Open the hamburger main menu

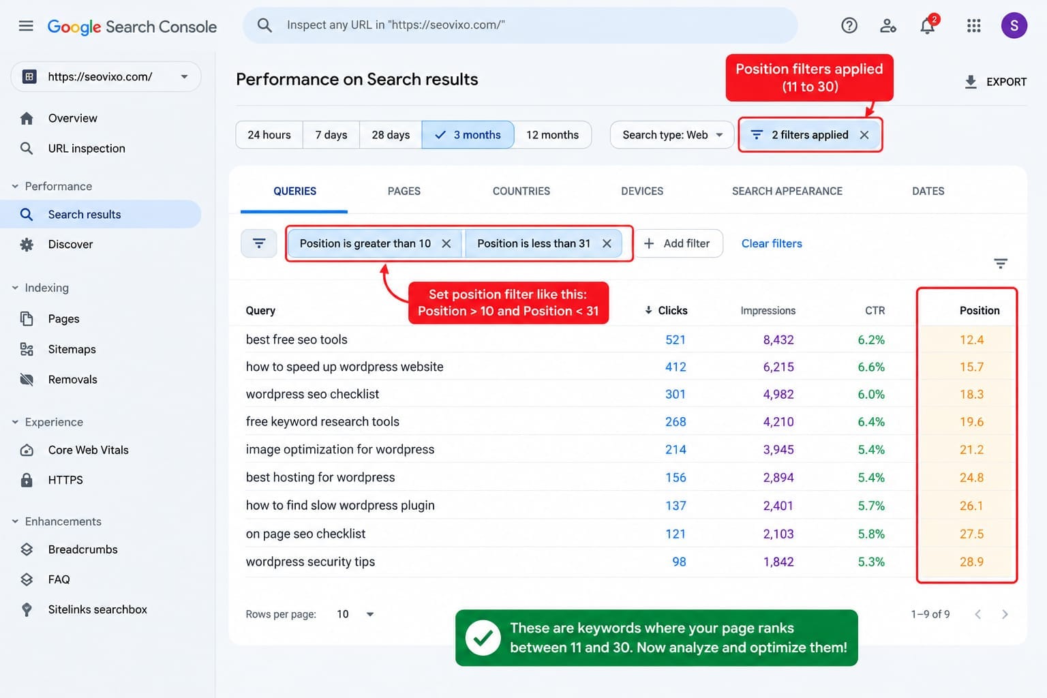[x=26, y=26]
